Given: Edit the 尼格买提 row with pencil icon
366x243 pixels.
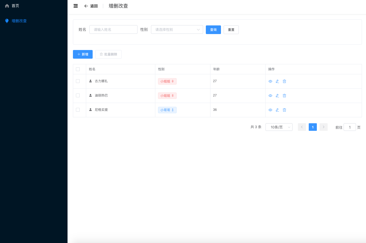Looking at the screenshot, I should 277,110.
